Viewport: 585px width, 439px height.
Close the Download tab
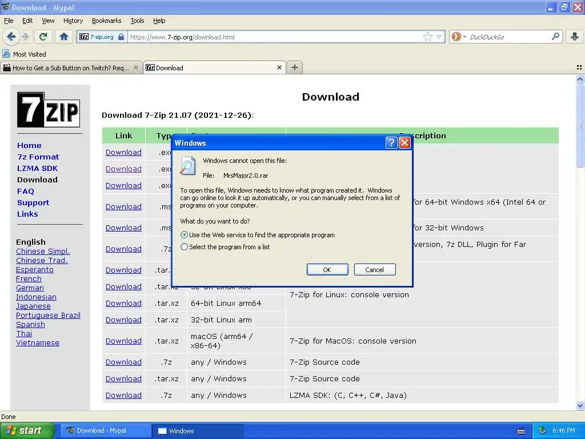point(279,67)
